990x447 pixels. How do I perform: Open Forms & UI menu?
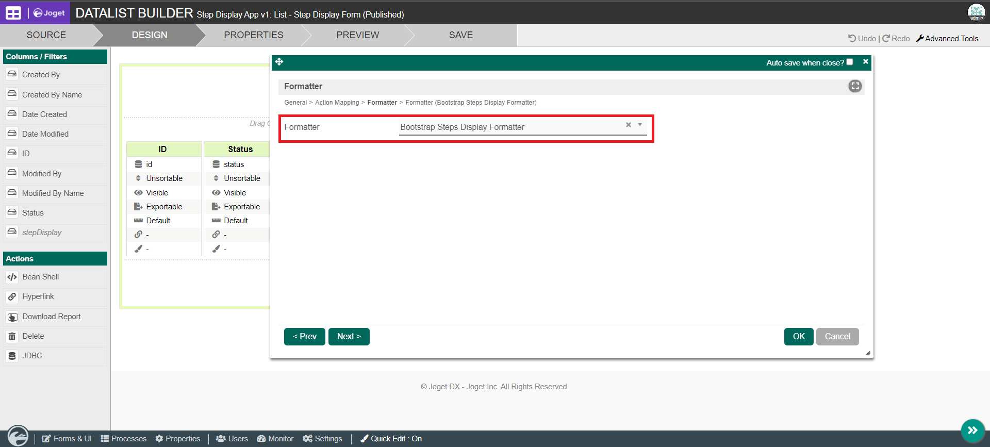[x=67, y=439]
